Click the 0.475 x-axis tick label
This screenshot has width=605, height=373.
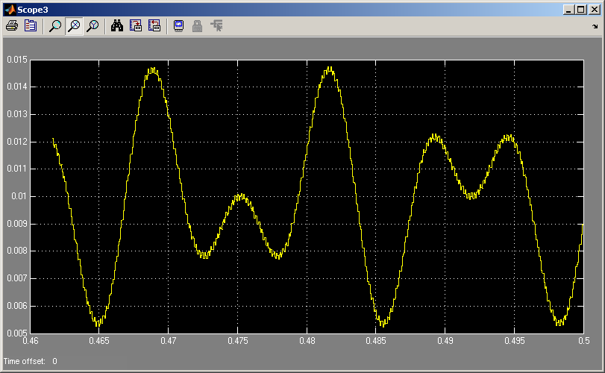click(238, 341)
